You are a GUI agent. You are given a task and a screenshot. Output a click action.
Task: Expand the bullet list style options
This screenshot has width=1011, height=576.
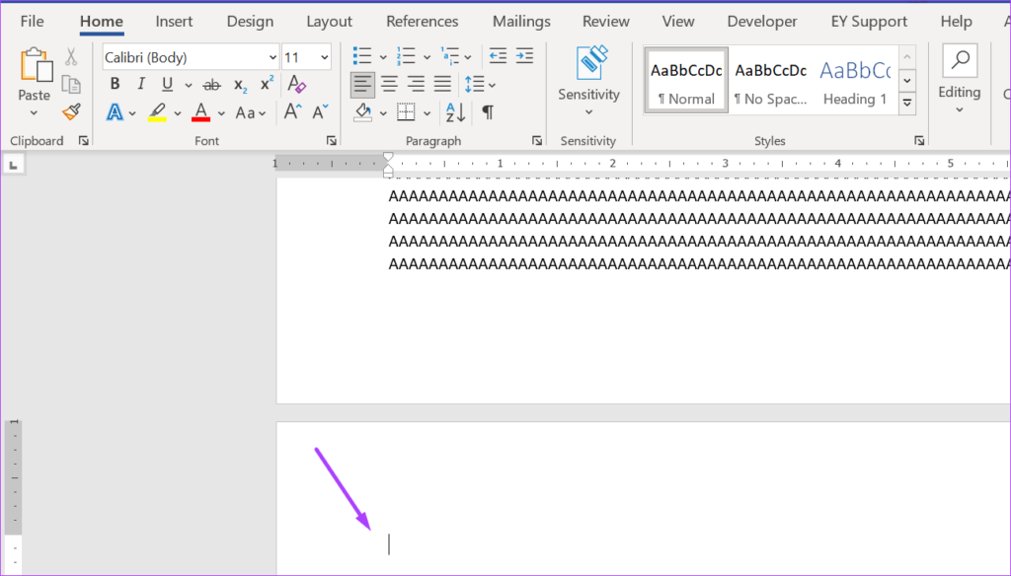coord(383,55)
